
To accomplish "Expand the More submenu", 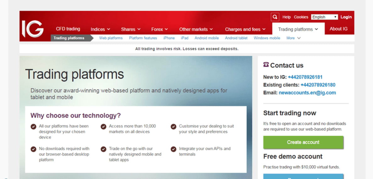I will tap(293, 38).
